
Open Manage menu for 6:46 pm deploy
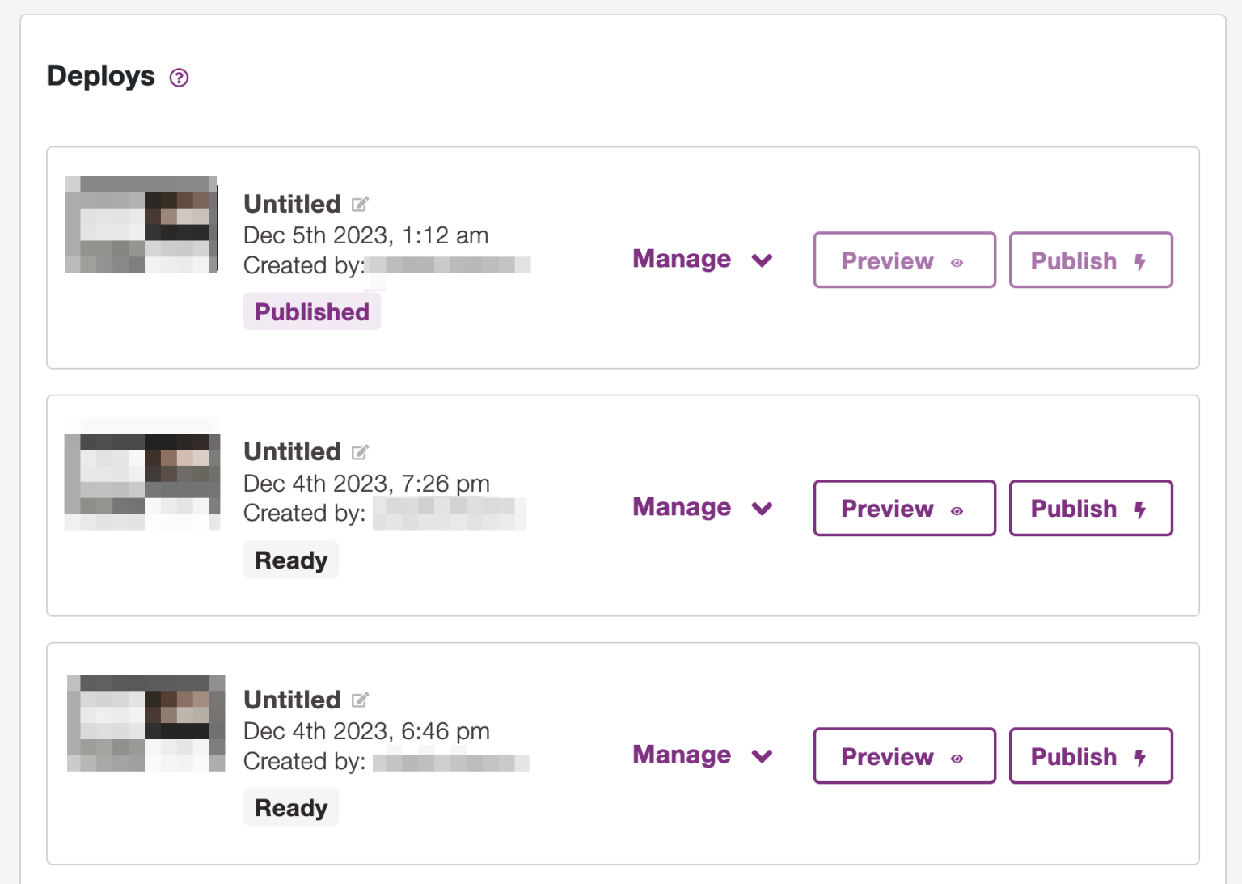[702, 755]
